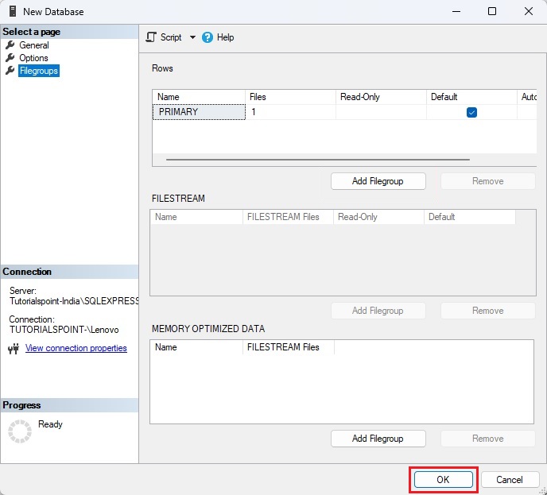Click the Files value 1 cell
Screen dimensions: 547x495
(x=291, y=112)
